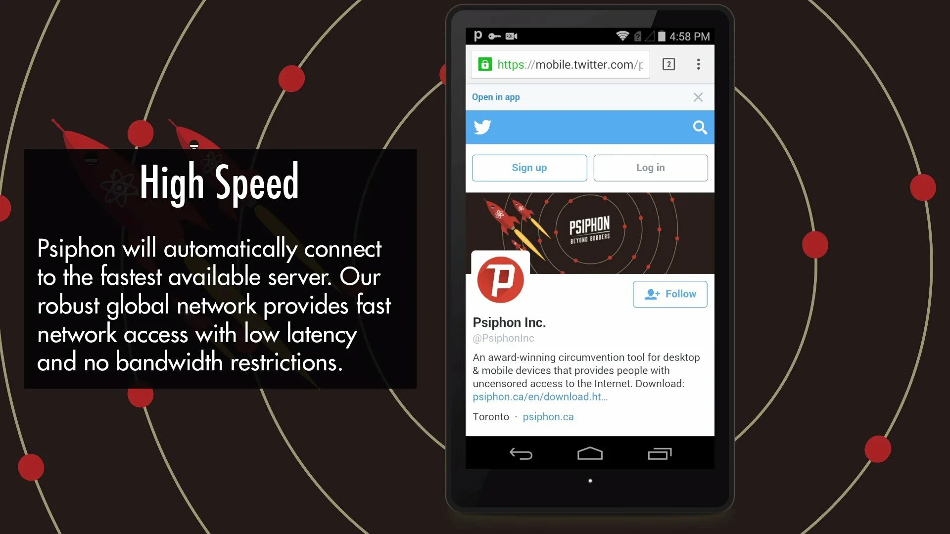Click the Sign up button on Twitter
Viewport: 950px width, 534px height.
(529, 168)
